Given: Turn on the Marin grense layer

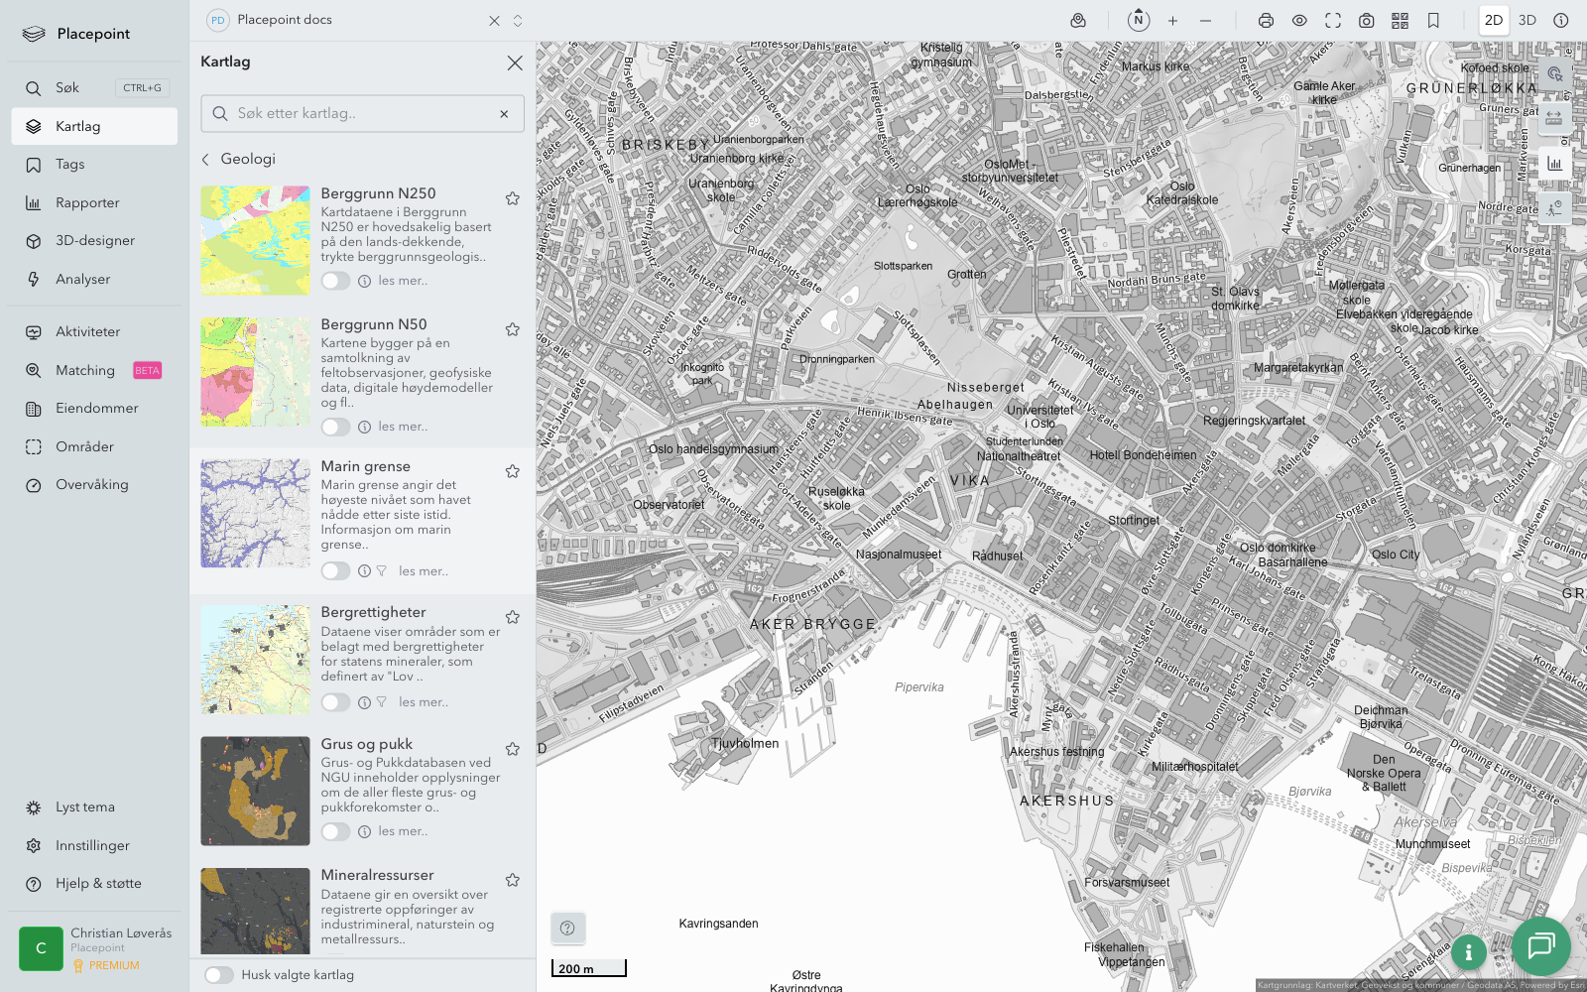Looking at the screenshot, I should tap(335, 571).
